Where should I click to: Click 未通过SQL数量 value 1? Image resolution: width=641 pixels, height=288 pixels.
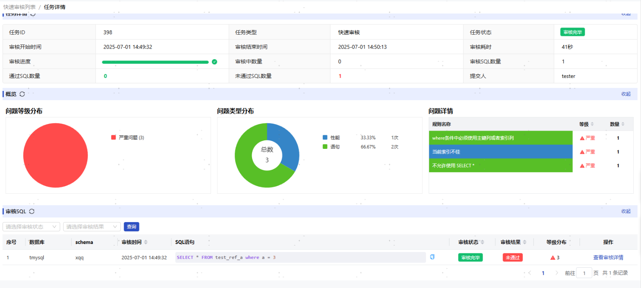pyautogui.click(x=339, y=76)
